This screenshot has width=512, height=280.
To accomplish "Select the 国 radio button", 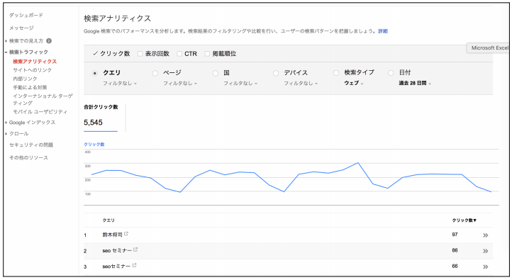I will pos(216,73).
